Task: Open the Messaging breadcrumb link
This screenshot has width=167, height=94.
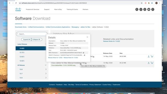Action: click(75, 27)
